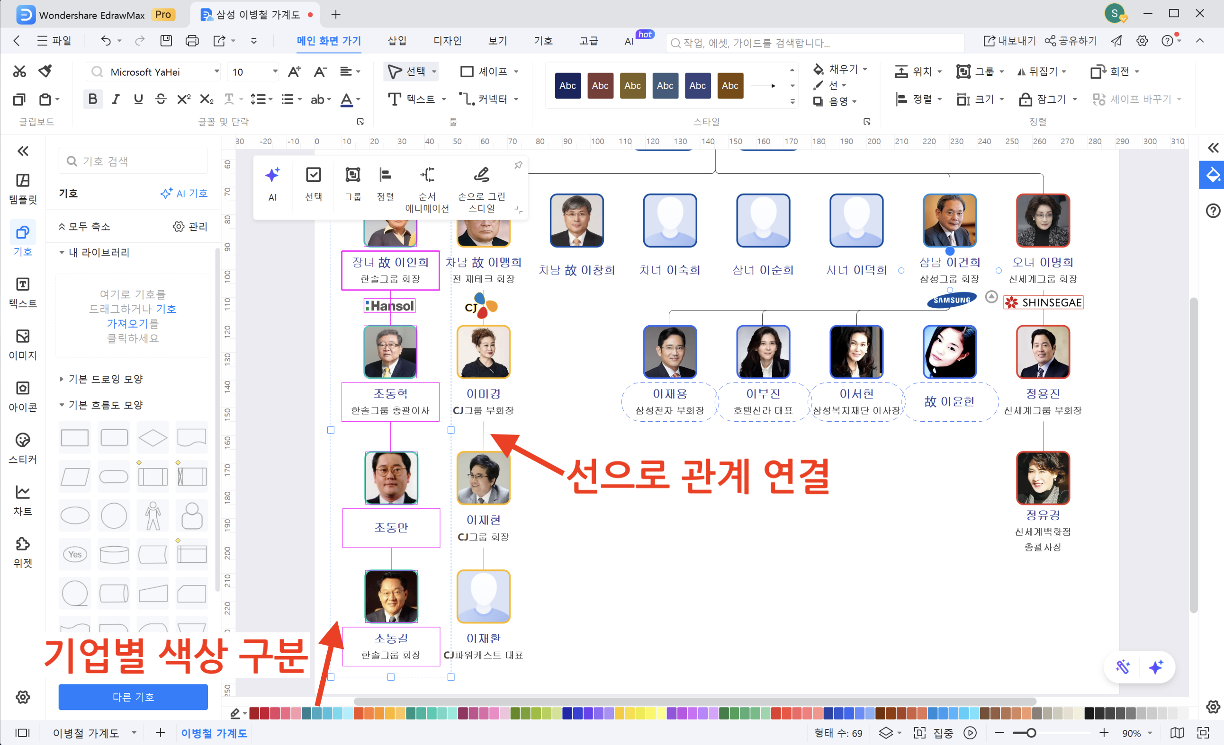This screenshot has height=745, width=1224.
Task: Open the 스티커 panel in the sidebar
Action: click(22, 447)
